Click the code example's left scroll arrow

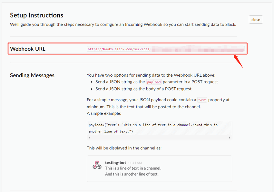[x=89, y=138]
